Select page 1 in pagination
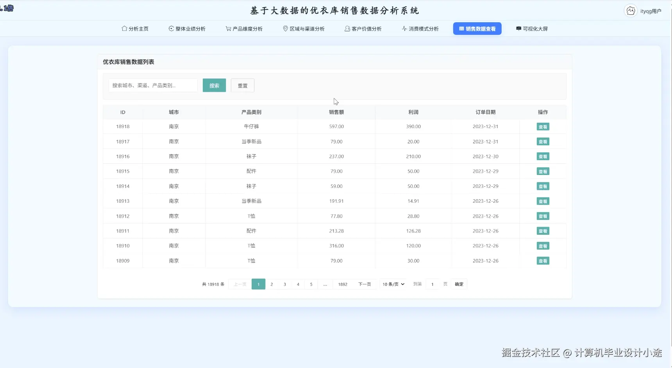 tap(258, 284)
